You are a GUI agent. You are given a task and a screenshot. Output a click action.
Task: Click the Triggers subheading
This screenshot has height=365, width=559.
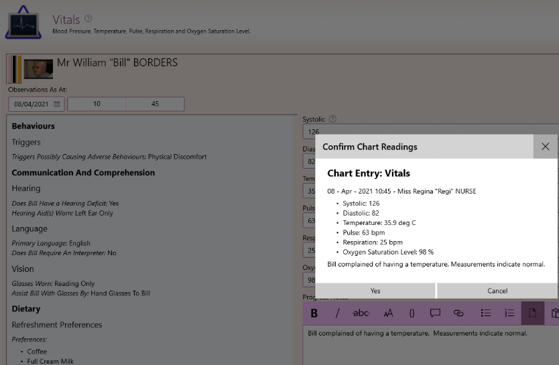pyautogui.click(x=26, y=142)
